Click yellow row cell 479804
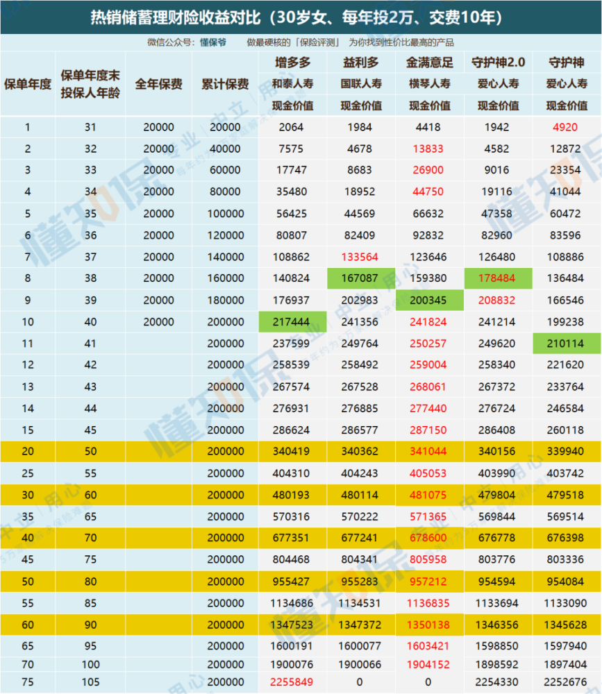602x694 pixels. point(496,495)
